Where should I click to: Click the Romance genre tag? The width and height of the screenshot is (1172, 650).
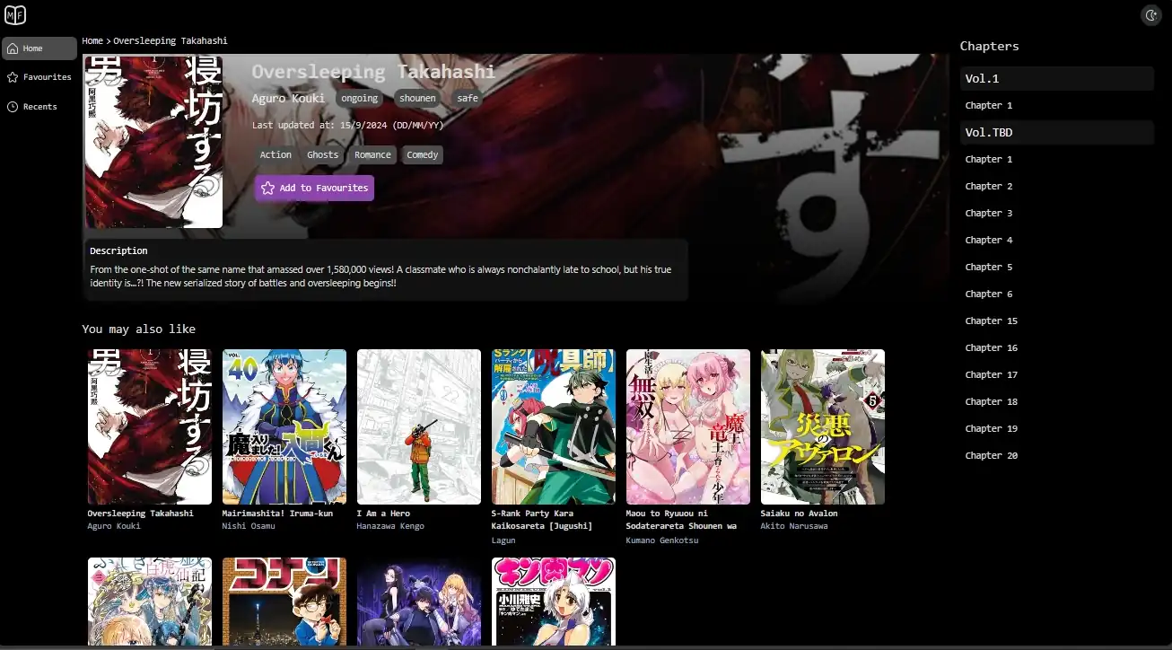(372, 154)
